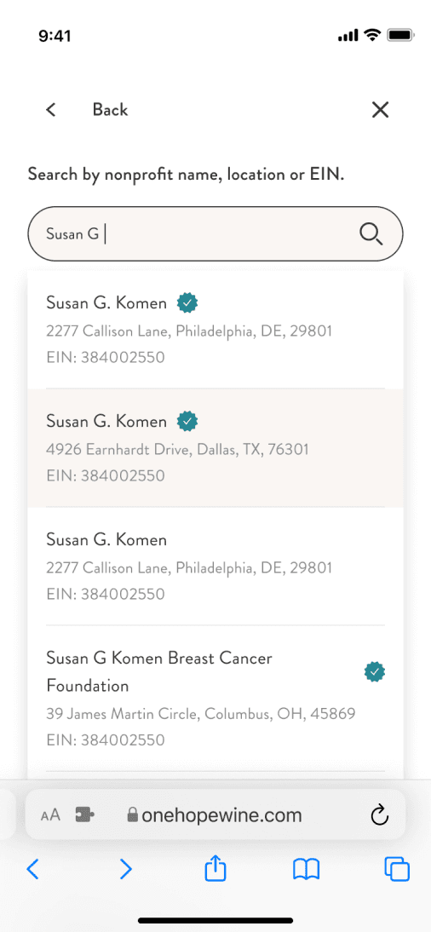Open the AA text size menu
The image size is (431, 932).
click(50, 815)
